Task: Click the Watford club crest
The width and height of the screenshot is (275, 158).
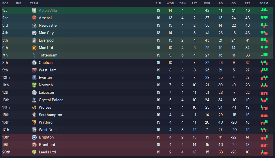Action: click(34, 122)
